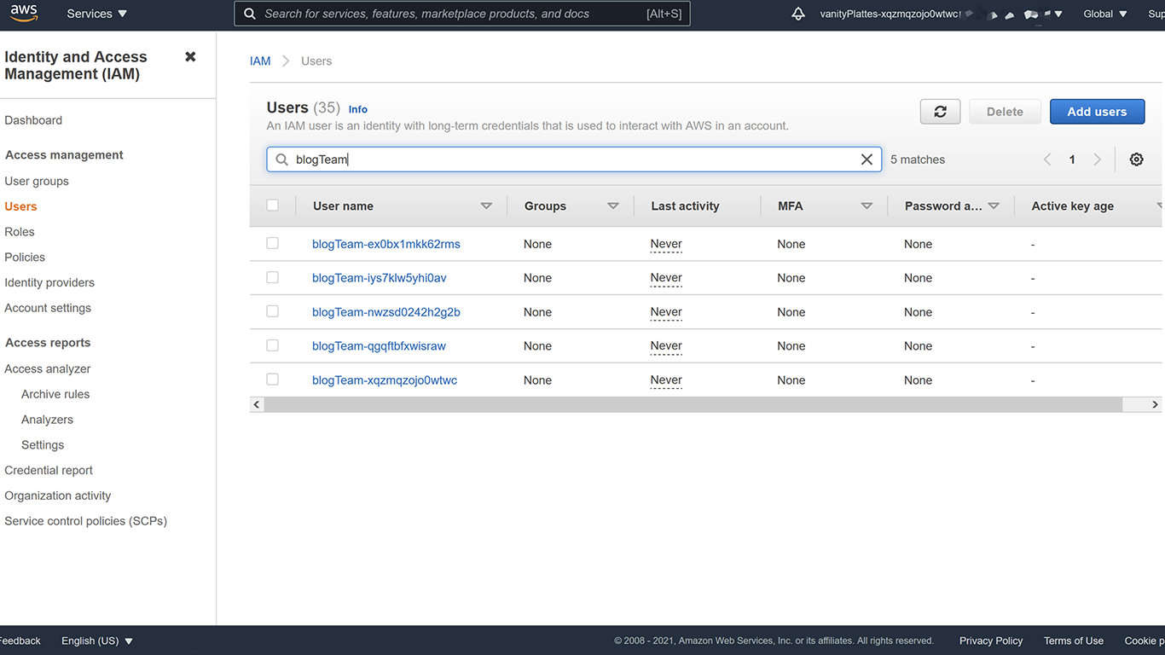Viewport: 1165px width, 655px height.
Task: Close the IAM navigation panel
Action: [190, 56]
